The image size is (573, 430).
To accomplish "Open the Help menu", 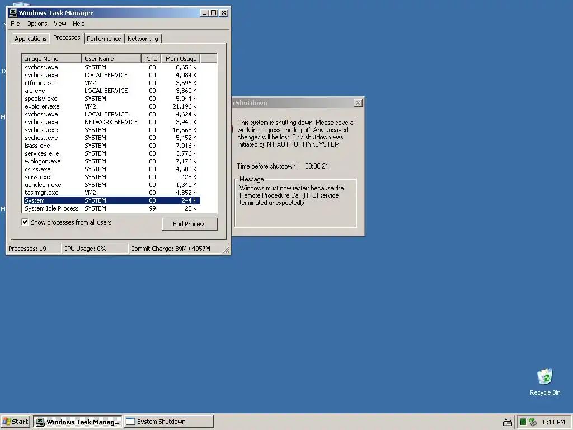I will 78,24.
